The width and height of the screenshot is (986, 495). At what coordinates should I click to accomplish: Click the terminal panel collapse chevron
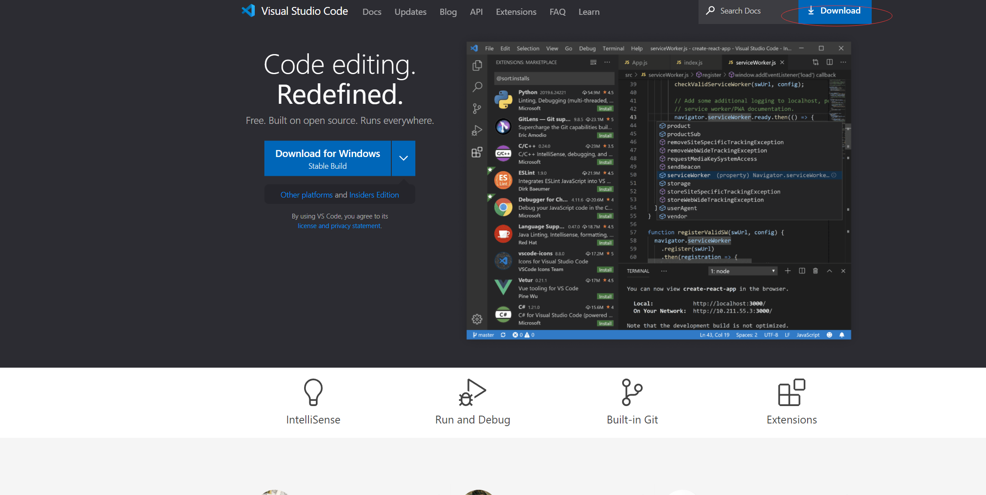829,271
